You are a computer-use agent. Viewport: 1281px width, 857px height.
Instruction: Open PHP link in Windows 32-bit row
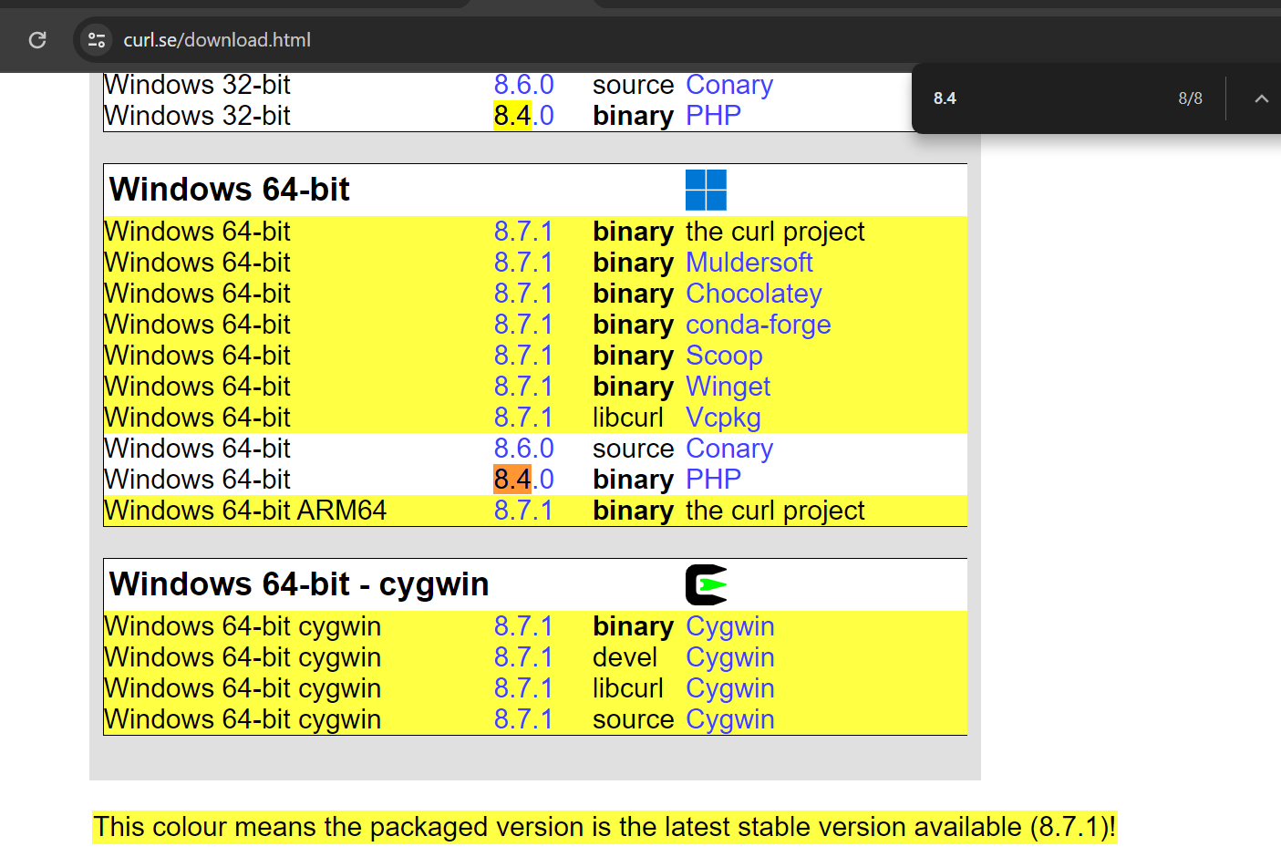coord(713,116)
